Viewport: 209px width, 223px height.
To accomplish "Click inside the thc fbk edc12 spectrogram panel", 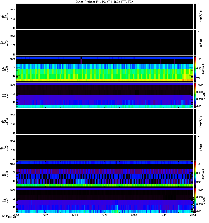I will point(104,174).
